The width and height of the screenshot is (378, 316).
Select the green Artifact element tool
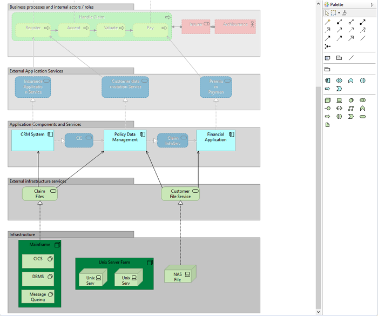(327, 125)
